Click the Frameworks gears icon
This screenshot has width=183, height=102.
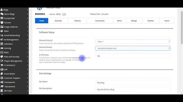click(2, 82)
